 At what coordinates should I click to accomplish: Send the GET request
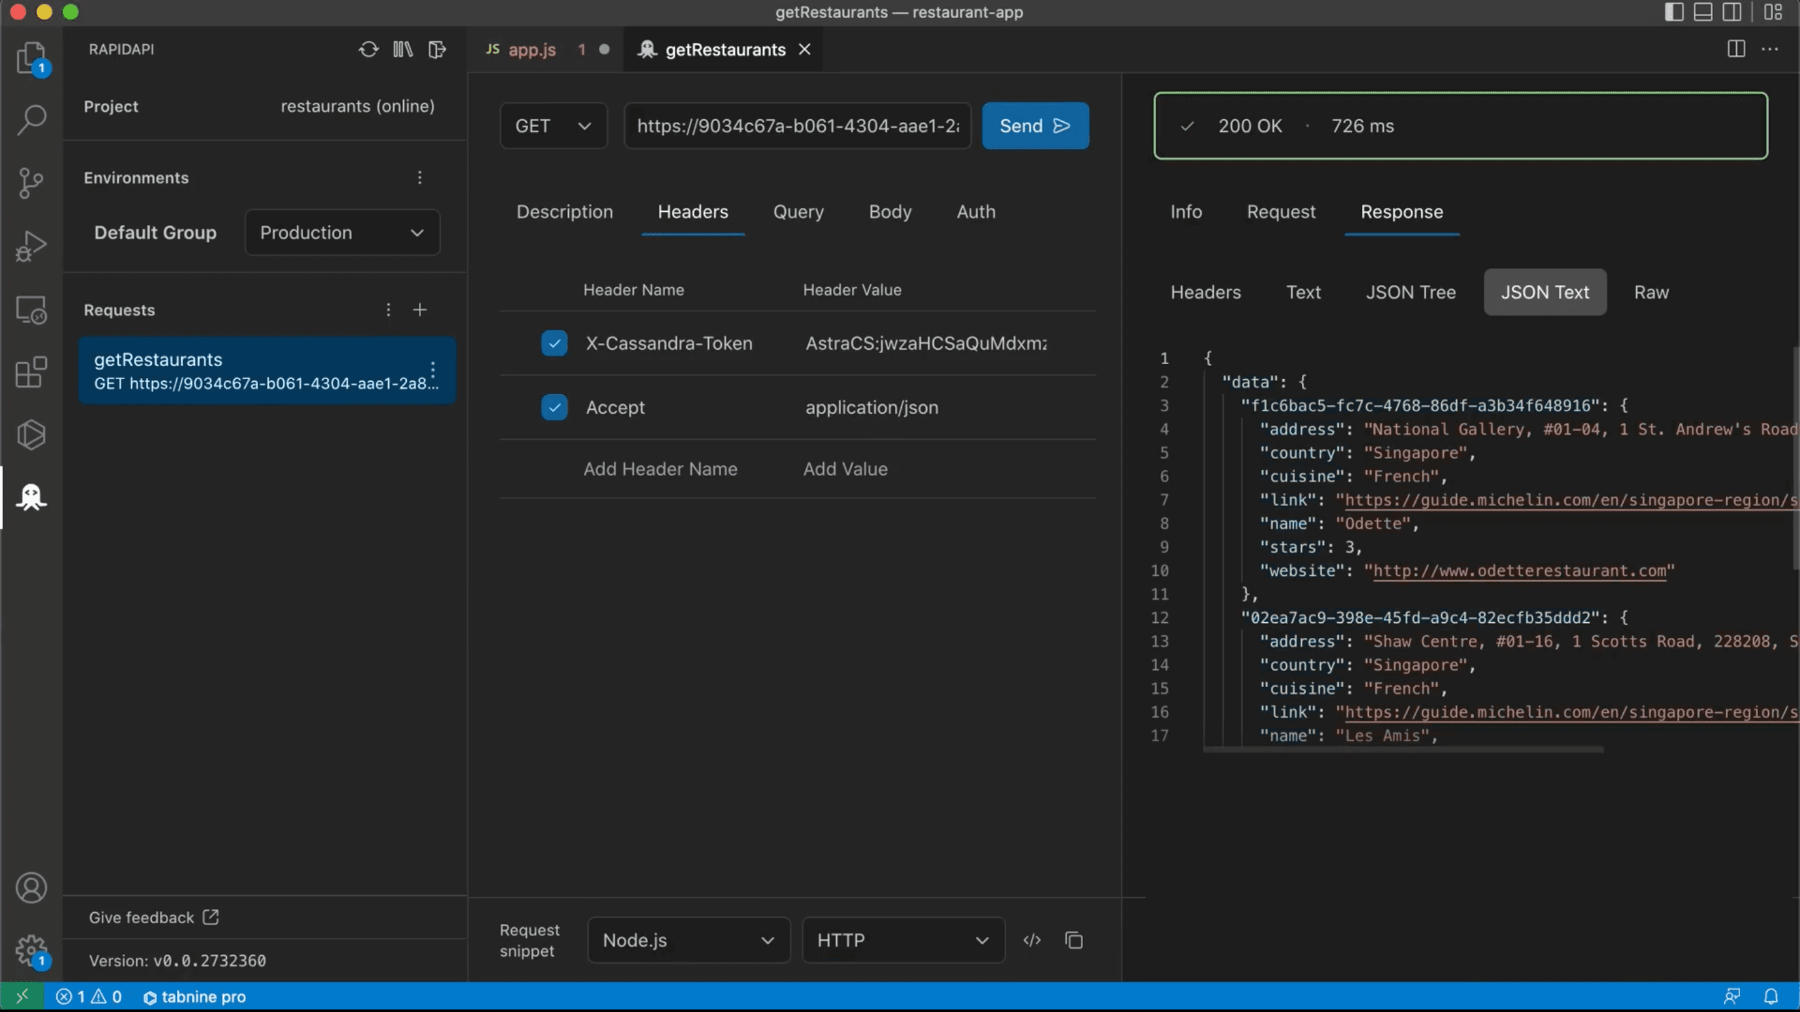pos(1036,126)
